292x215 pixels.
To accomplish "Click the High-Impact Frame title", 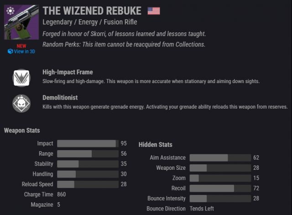I will (x=68, y=72).
